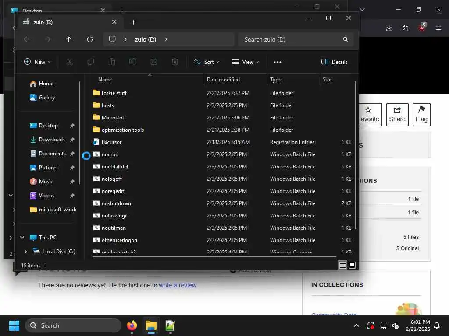Collapse the This PC tree node
This screenshot has width=449, height=336.
click(22, 238)
